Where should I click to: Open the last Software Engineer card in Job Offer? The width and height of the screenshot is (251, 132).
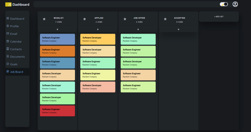pyautogui.click(x=138, y=87)
